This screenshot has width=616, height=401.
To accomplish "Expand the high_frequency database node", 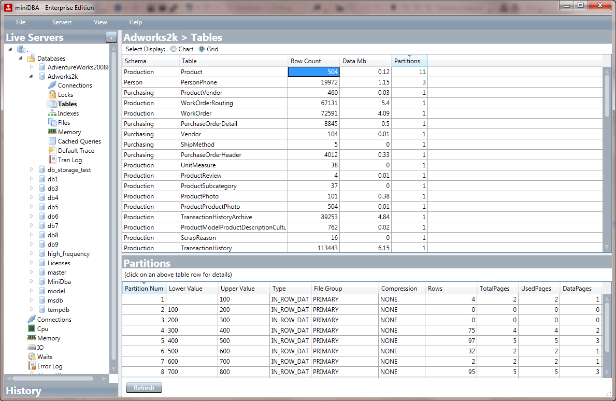I will coord(32,253).
